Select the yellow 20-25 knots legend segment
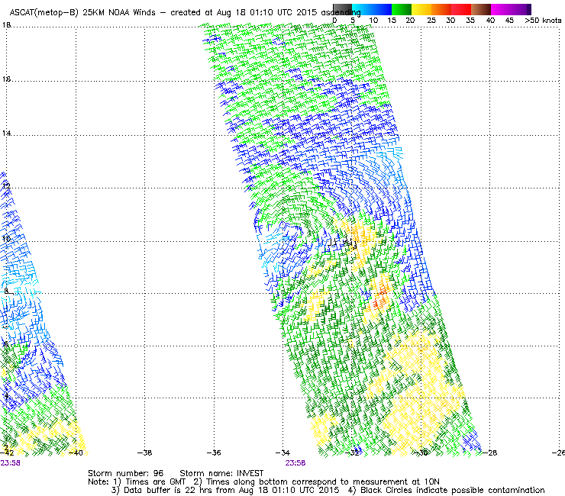The height and width of the screenshot is (496, 565). click(x=421, y=9)
